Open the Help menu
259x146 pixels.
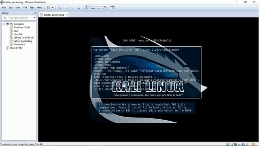click(x=40, y=8)
